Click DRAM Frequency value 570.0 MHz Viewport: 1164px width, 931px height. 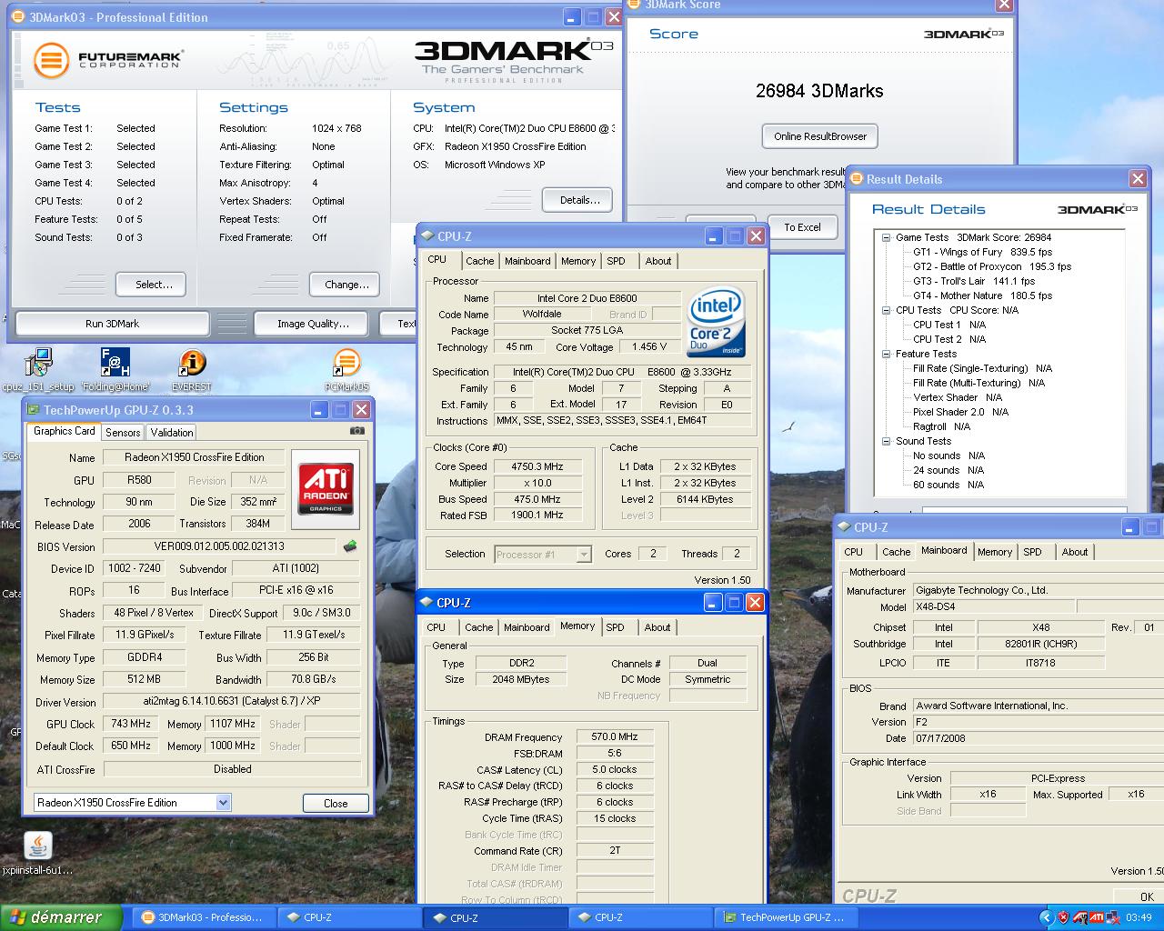(x=615, y=736)
